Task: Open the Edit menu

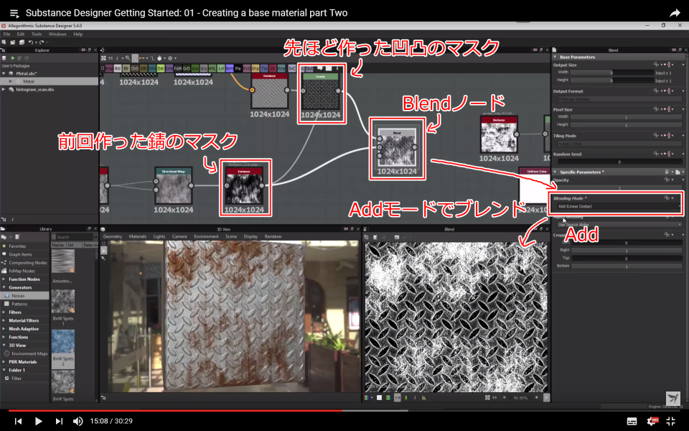Action: (21, 34)
